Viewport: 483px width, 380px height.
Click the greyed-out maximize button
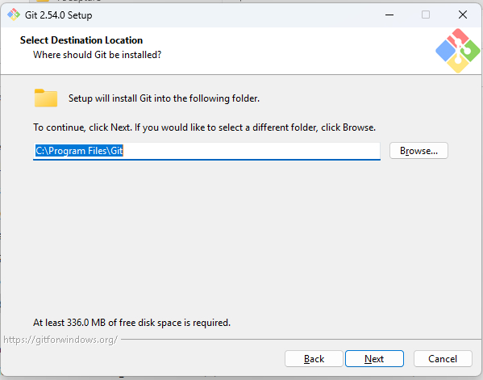pos(426,15)
